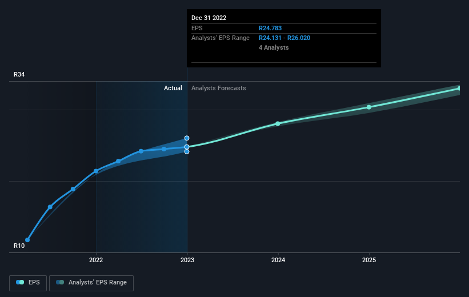The height and width of the screenshot is (297, 469).
Task: Toggle the EPS legend button
Action: [x=28, y=283]
